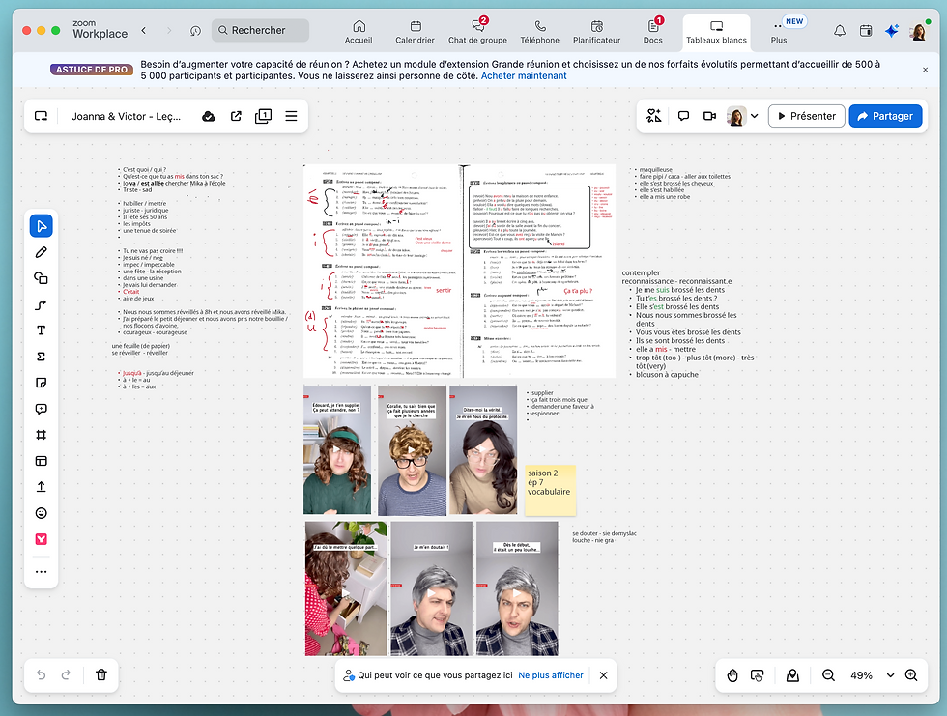This screenshot has height=716, width=947.
Task: Close the sharing visibility notice
Action: click(603, 675)
